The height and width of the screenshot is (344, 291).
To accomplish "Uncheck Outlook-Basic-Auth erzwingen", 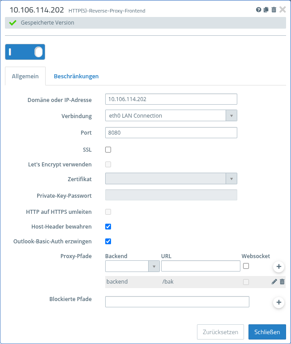I will (x=108, y=242).
